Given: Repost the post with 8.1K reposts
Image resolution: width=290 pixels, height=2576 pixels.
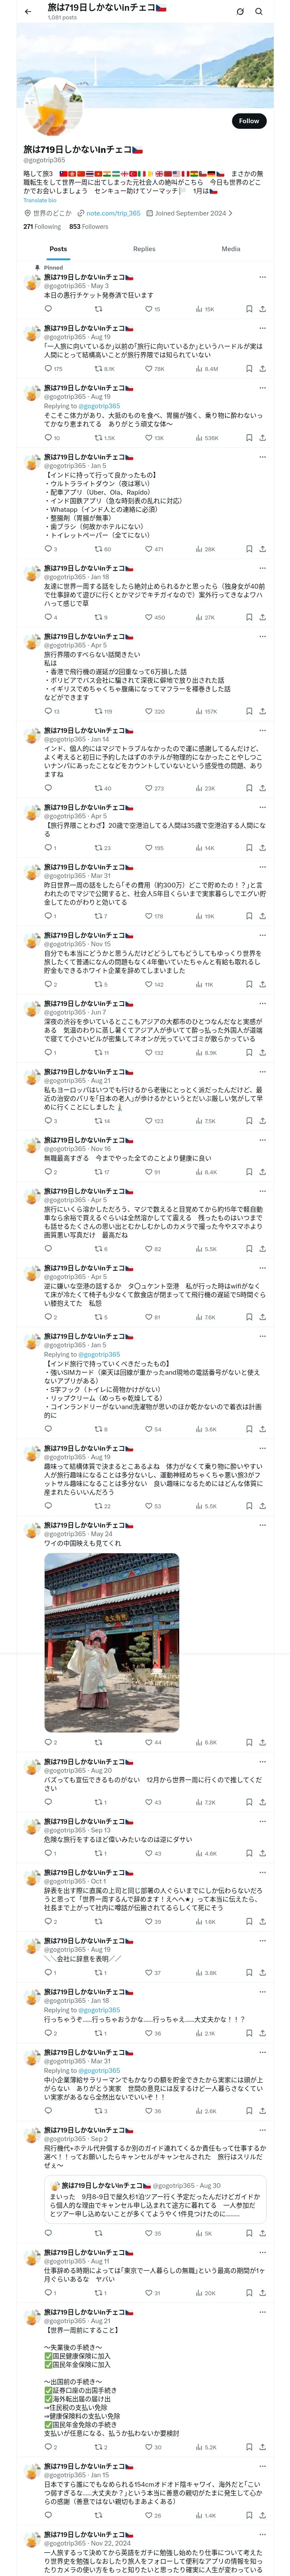Looking at the screenshot, I should (x=98, y=369).
